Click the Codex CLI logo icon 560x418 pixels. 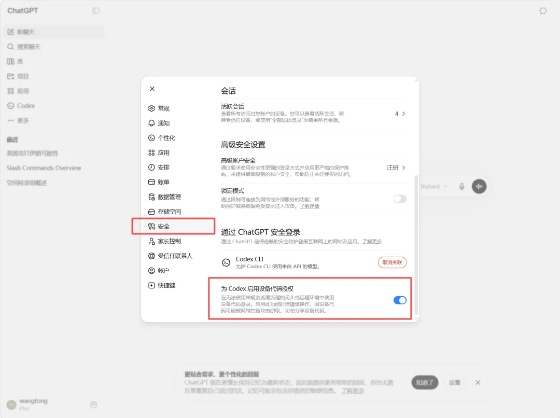[226, 262]
